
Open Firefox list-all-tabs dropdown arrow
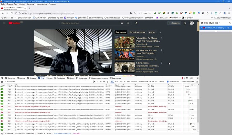point(230,8)
